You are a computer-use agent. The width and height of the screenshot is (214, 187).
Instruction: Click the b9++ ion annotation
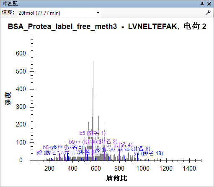point(75,142)
